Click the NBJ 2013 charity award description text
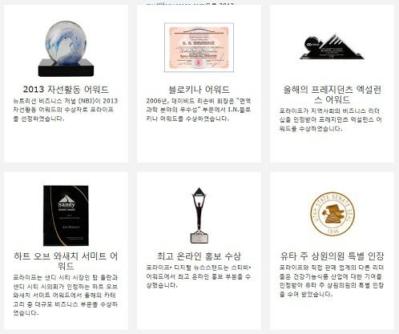 coord(66,110)
